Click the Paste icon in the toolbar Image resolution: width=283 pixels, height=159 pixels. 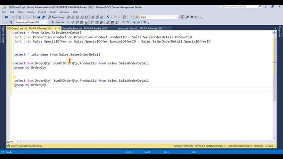coord(102,17)
